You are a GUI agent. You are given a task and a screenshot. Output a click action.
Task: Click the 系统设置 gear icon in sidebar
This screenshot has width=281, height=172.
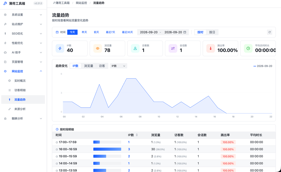[5, 15]
